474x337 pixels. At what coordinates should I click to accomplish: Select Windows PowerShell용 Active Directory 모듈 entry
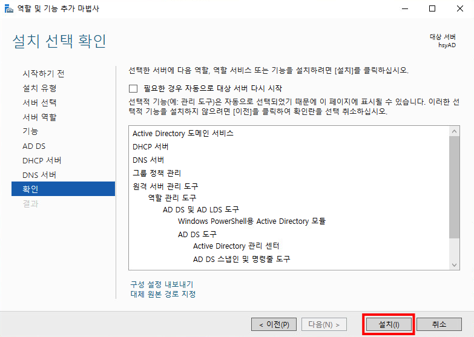[x=251, y=221]
